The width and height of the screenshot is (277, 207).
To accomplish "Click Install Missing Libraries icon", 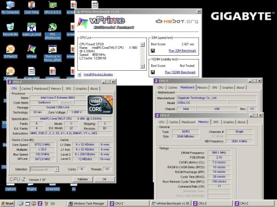I will click(x=80, y=75).
